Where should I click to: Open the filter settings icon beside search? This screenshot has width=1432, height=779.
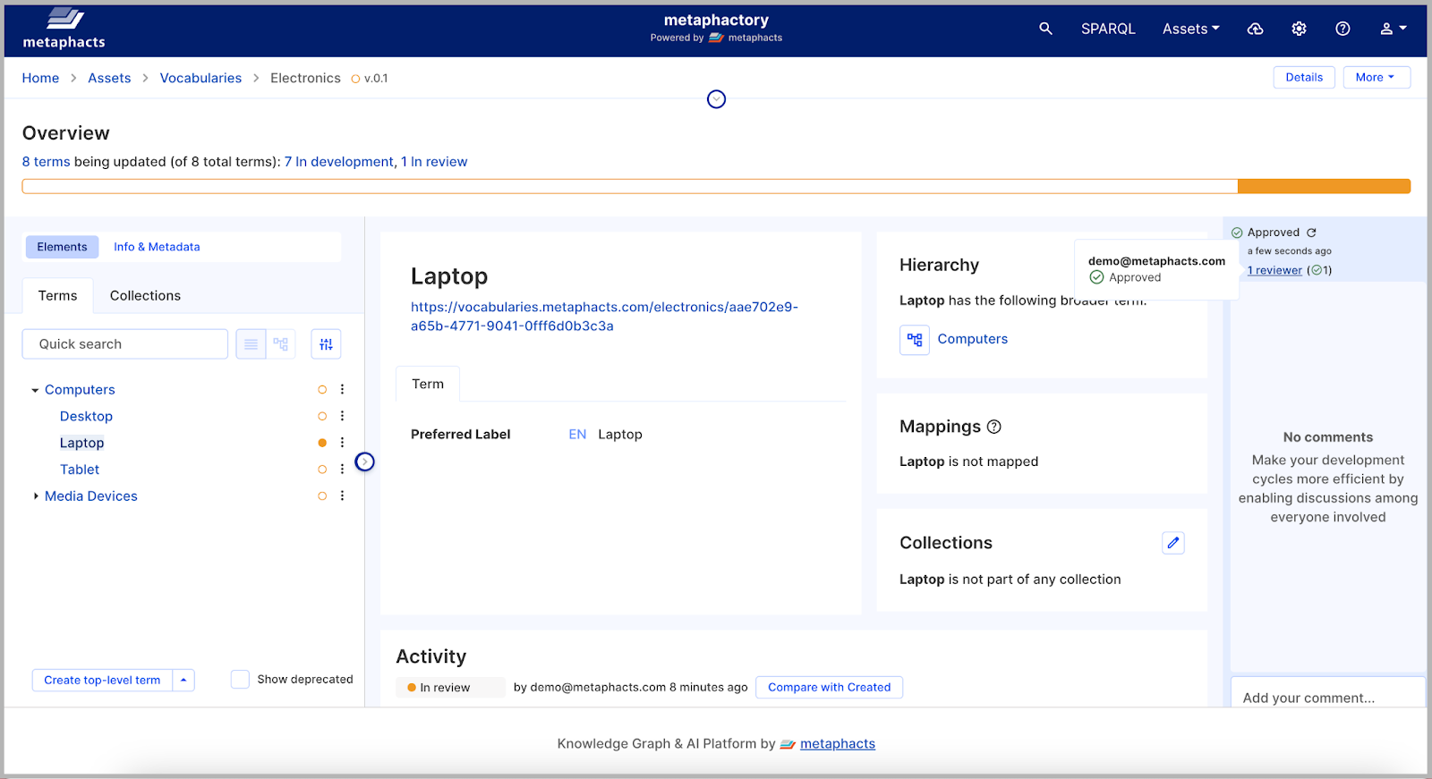click(x=326, y=344)
